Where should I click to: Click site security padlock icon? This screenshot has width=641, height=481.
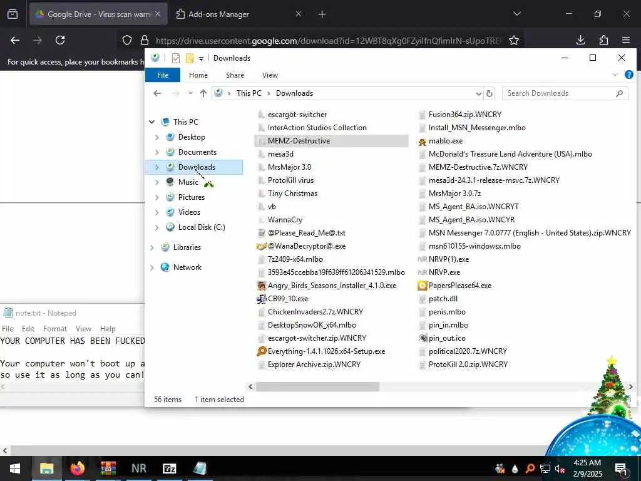tap(145, 40)
